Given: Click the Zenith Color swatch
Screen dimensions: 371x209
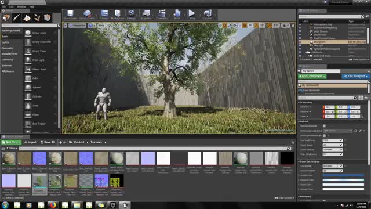Looking at the screenshot, I should click(x=343, y=175).
